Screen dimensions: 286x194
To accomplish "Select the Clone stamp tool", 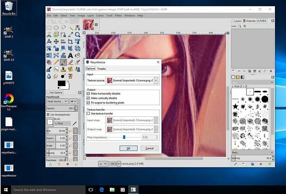I will [x=63, y=69].
